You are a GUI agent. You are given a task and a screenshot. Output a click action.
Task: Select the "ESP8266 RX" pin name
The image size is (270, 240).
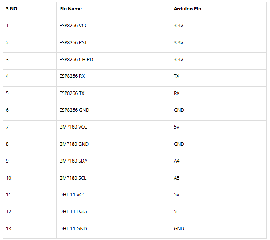[72, 76]
